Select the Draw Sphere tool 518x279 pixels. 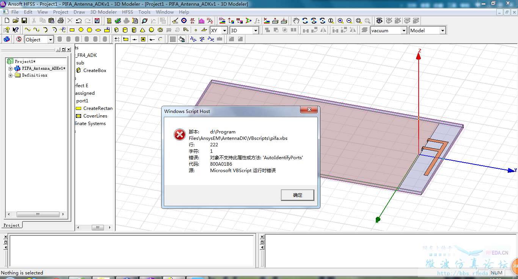(x=151, y=30)
